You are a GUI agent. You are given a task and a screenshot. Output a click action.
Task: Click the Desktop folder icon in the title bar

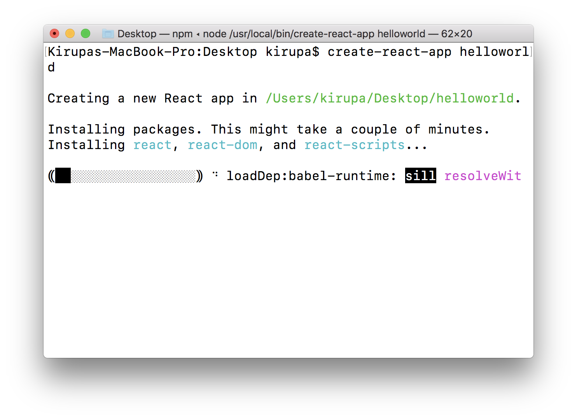point(108,34)
